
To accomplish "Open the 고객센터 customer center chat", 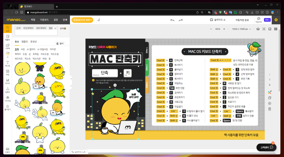I will pos(266,147).
